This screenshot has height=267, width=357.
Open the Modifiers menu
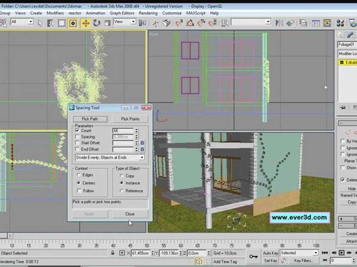click(x=55, y=13)
